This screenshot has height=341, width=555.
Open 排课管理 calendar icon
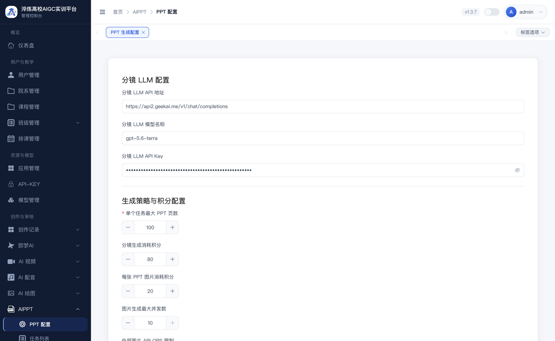[11, 139]
